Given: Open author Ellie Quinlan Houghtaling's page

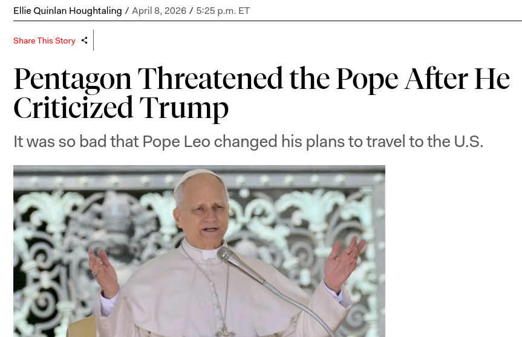Looking at the screenshot, I should coord(68,11).
